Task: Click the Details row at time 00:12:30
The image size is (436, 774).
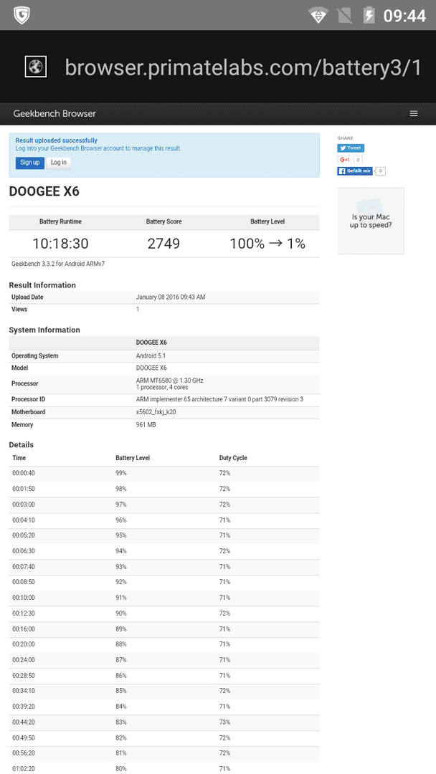Action: (x=164, y=613)
